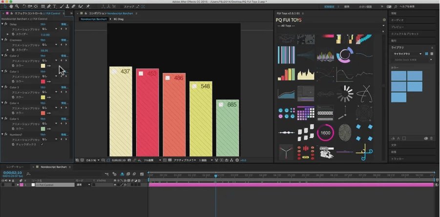This screenshot has height=217, width=440.
Task: Select the Clone Stamp tool
Action: [x=67, y=6]
